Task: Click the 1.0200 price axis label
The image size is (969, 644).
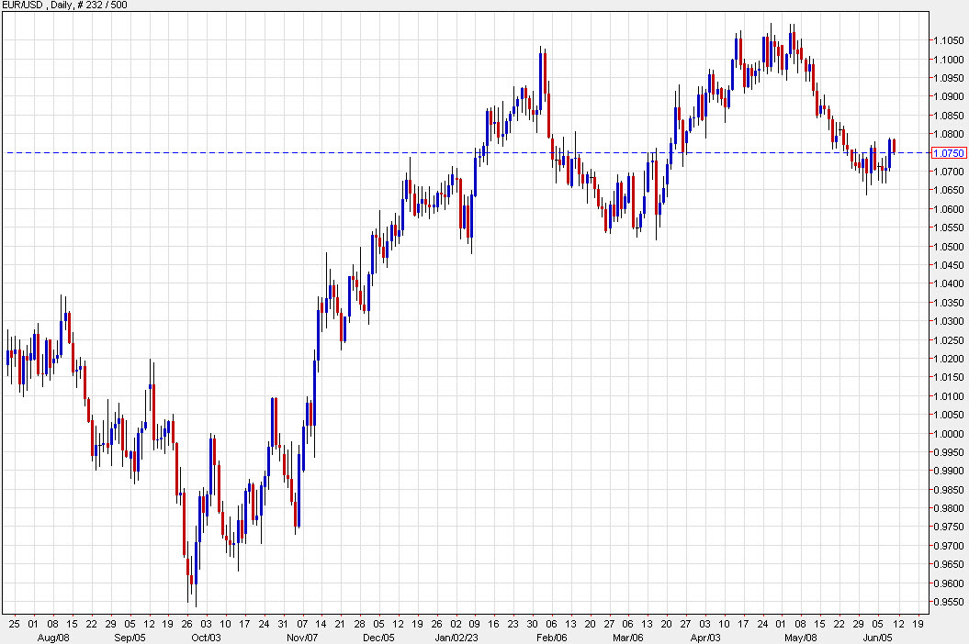Action: (x=949, y=359)
